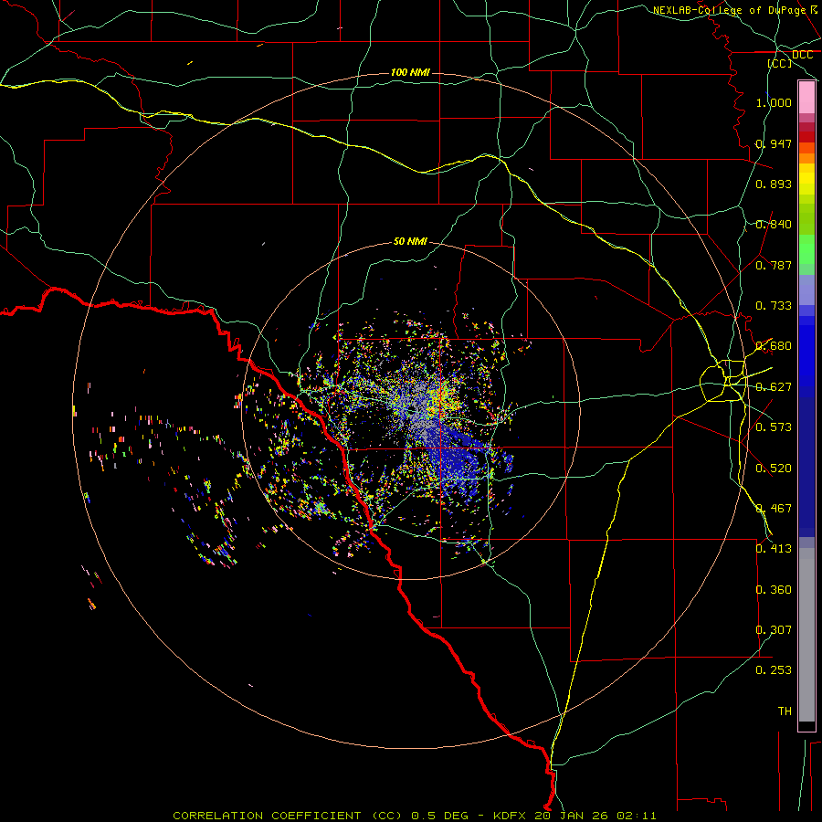Click the 0.787 color scale label
The width and height of the screenshot is (822, 822).
(x=774, y=265)
